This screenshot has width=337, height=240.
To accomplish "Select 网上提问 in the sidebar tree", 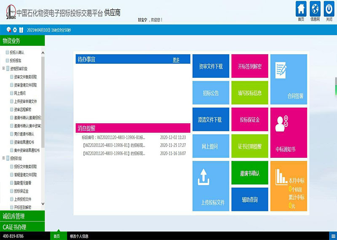I will (20, 93).
